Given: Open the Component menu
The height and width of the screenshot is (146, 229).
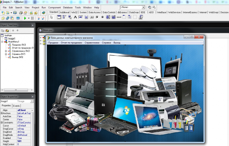Looking at the screenshot, I should coord(54,7).
